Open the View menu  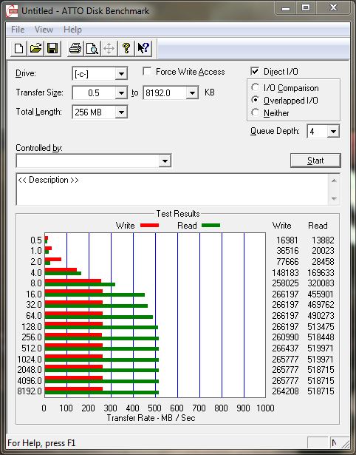[x=44, y=30]
